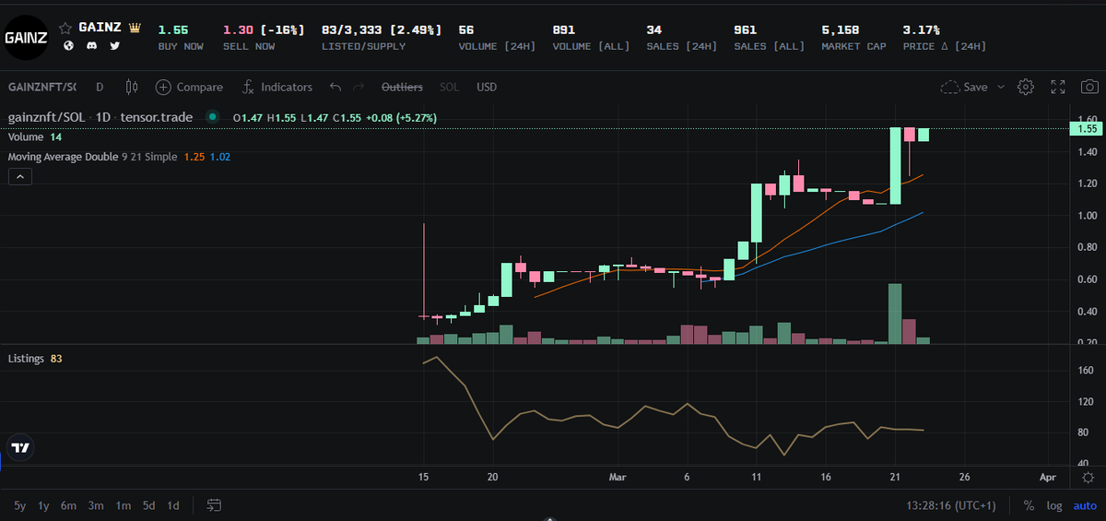Screen dimensions: 1106x521
Task: Set time range to 5d
Action: point(148,505)
